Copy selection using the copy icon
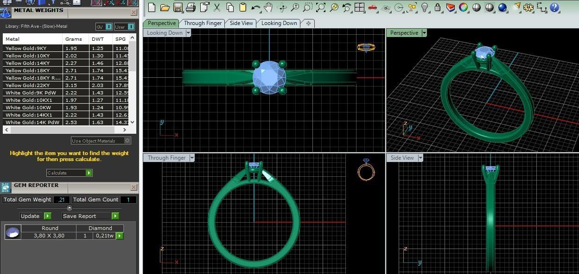The height and width of the screenshot is (274, 579). (x=230, y=7)
